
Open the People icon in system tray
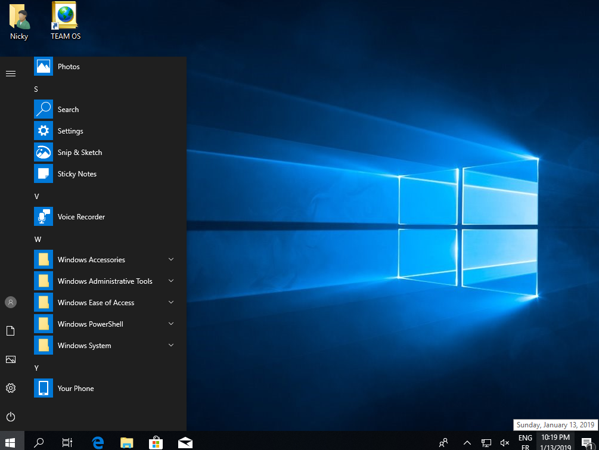pos(443,443)
